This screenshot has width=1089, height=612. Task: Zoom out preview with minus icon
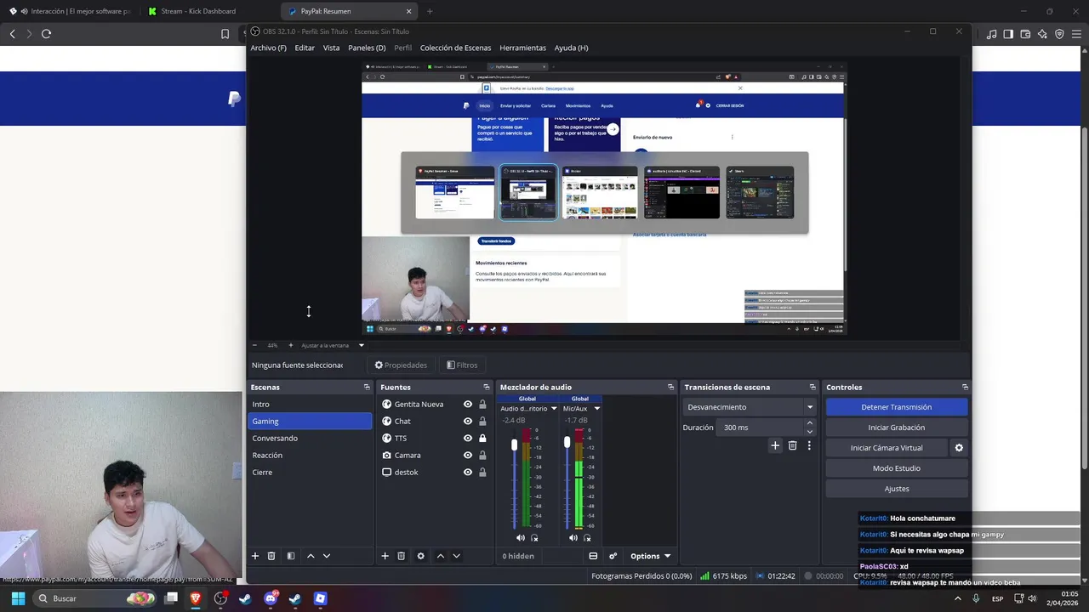pos(254,345)
